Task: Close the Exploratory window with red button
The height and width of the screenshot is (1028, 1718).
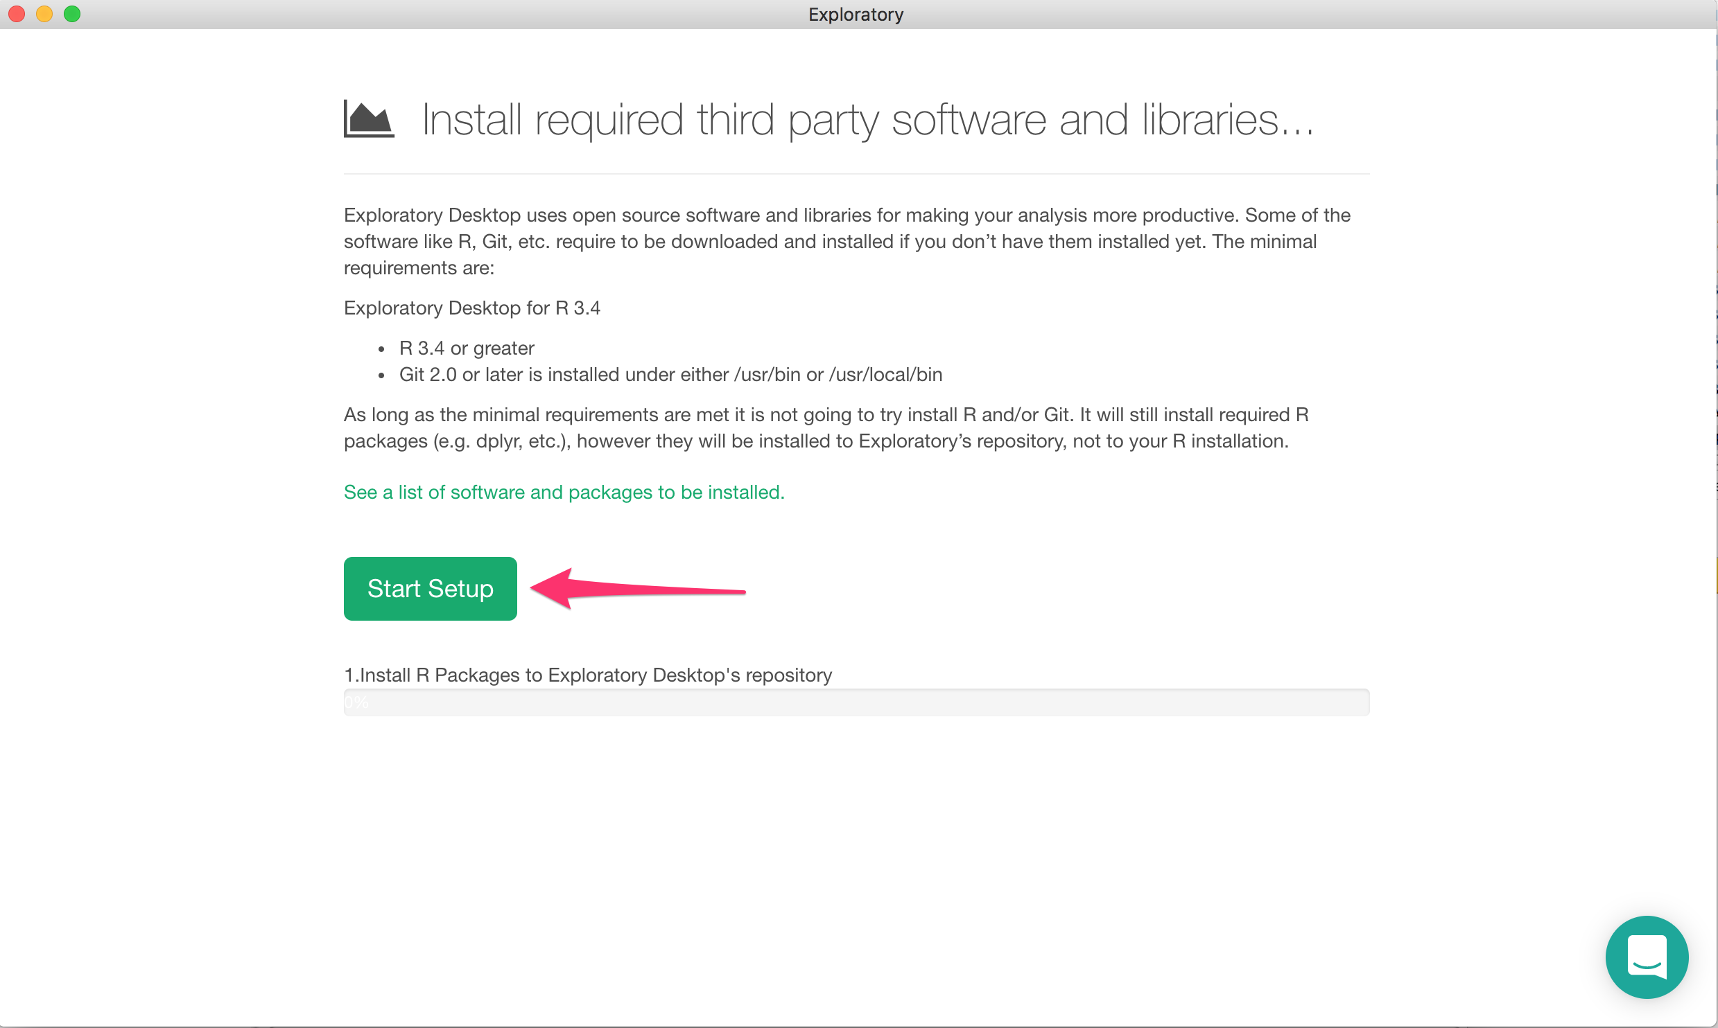Action: coord(17,14)
